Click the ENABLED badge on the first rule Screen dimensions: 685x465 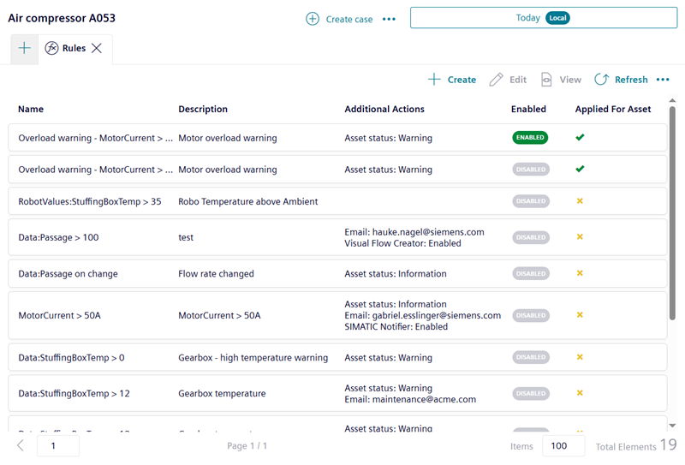[530, 137]
